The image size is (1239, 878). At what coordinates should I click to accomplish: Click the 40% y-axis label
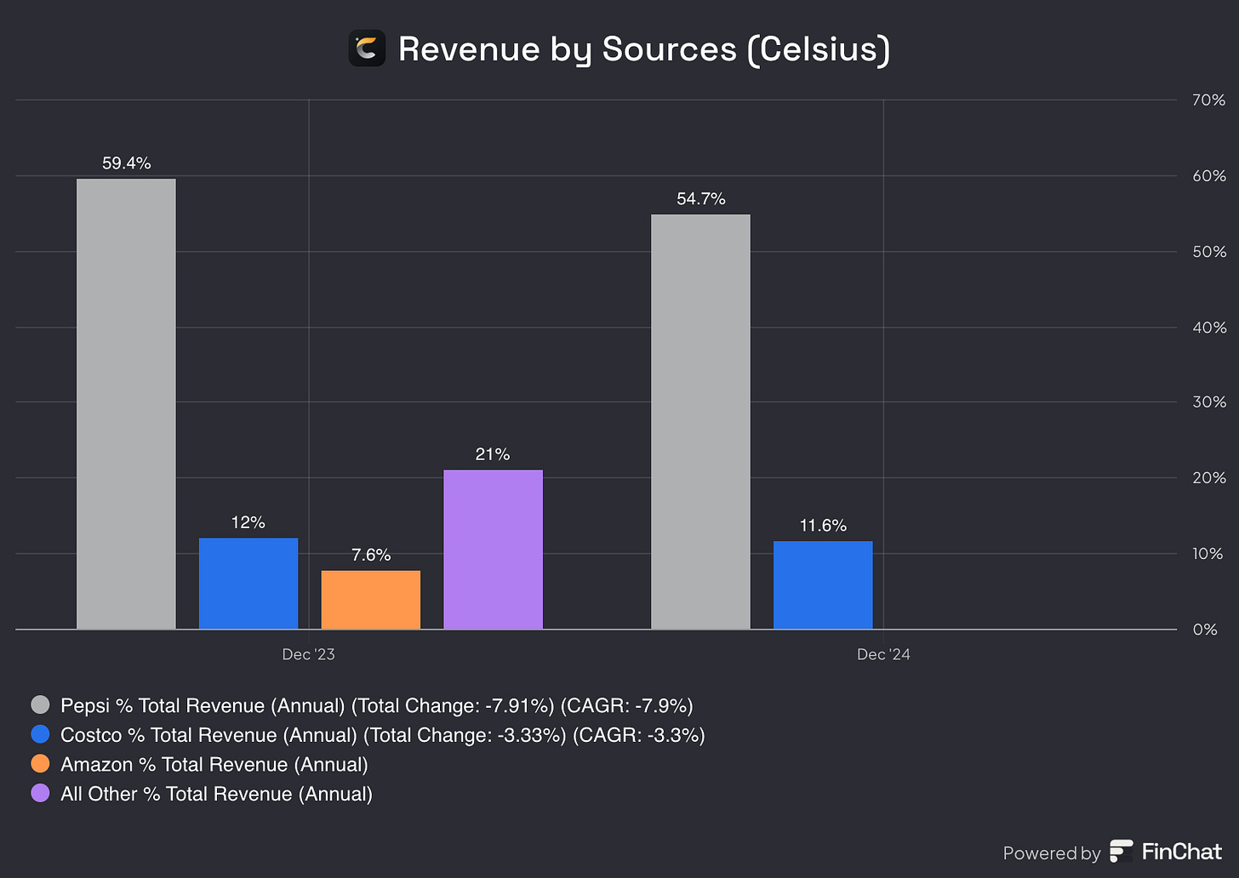pyautogui.click(x=1209, y=328)
